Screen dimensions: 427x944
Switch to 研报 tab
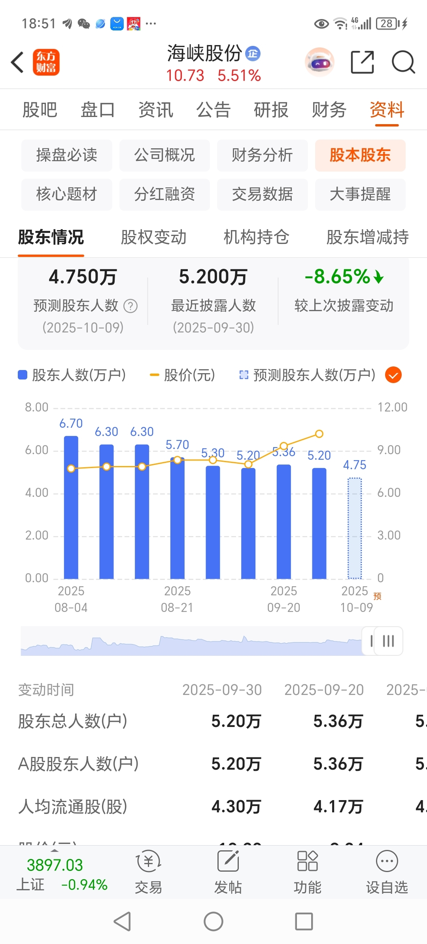tap(271, 110)
